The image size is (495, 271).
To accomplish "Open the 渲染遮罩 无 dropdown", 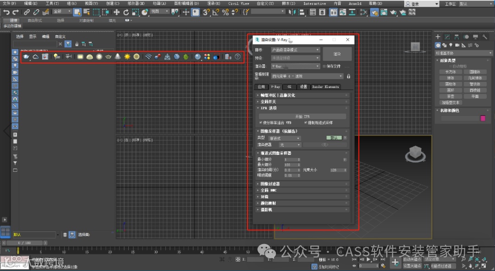I will click(290, 145).
